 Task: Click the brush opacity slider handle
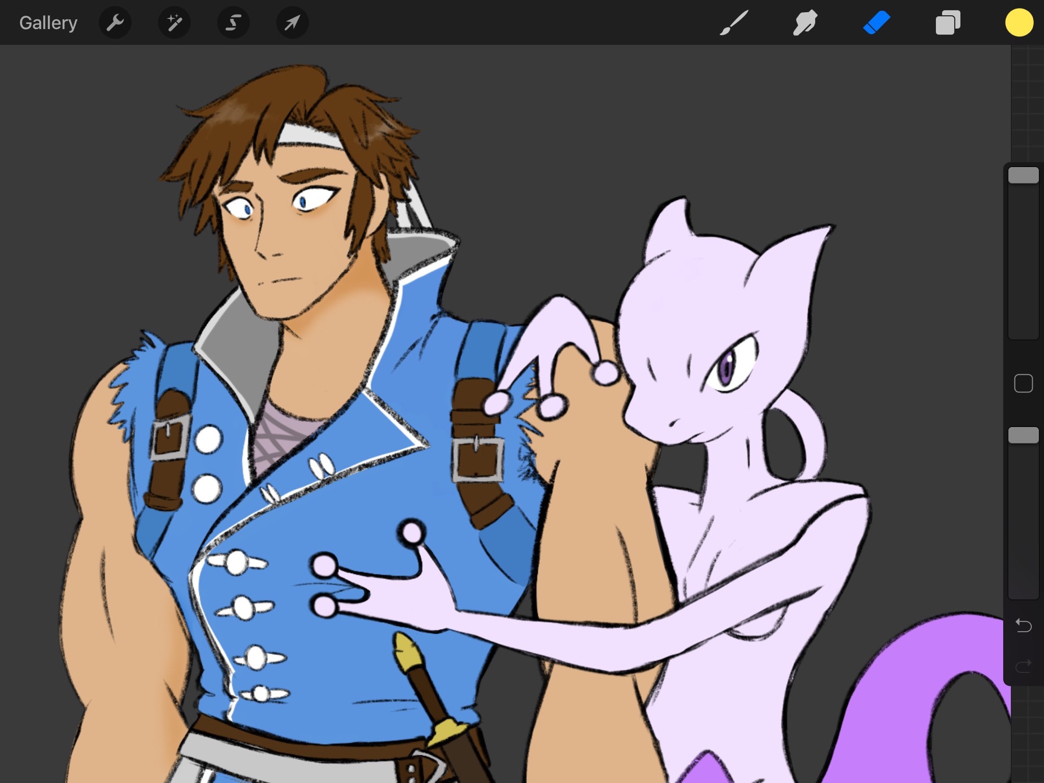tap(1023, 435)
